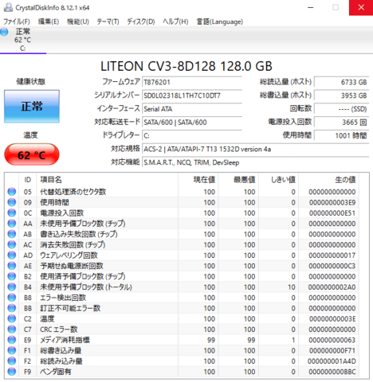The height and width of the screenshot is (382, 373).
Task: Click raw value 0000000002A0
Action: [332, 287]
